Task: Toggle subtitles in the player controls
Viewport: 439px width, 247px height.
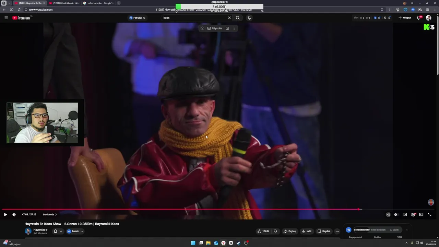Action: [x=405, y=215]
